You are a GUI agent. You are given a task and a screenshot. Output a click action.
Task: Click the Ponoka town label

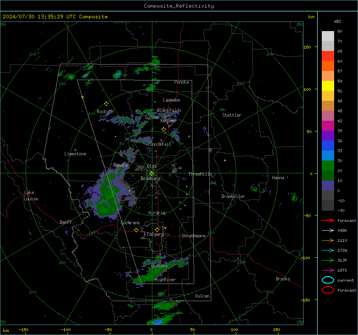pos(181,82)
